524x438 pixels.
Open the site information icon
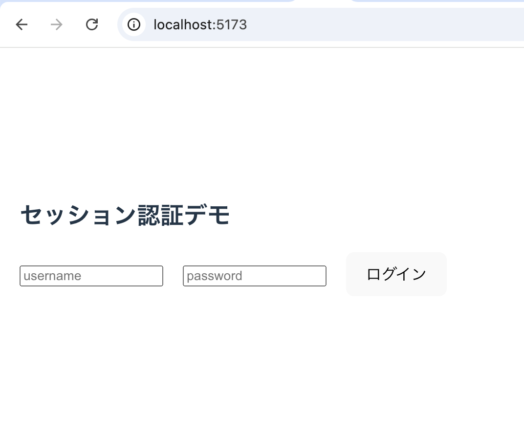point(133,25)
